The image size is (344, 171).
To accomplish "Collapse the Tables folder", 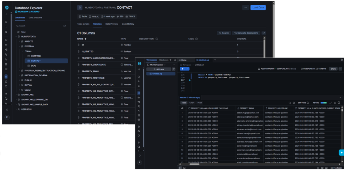I will pos(23,51).
